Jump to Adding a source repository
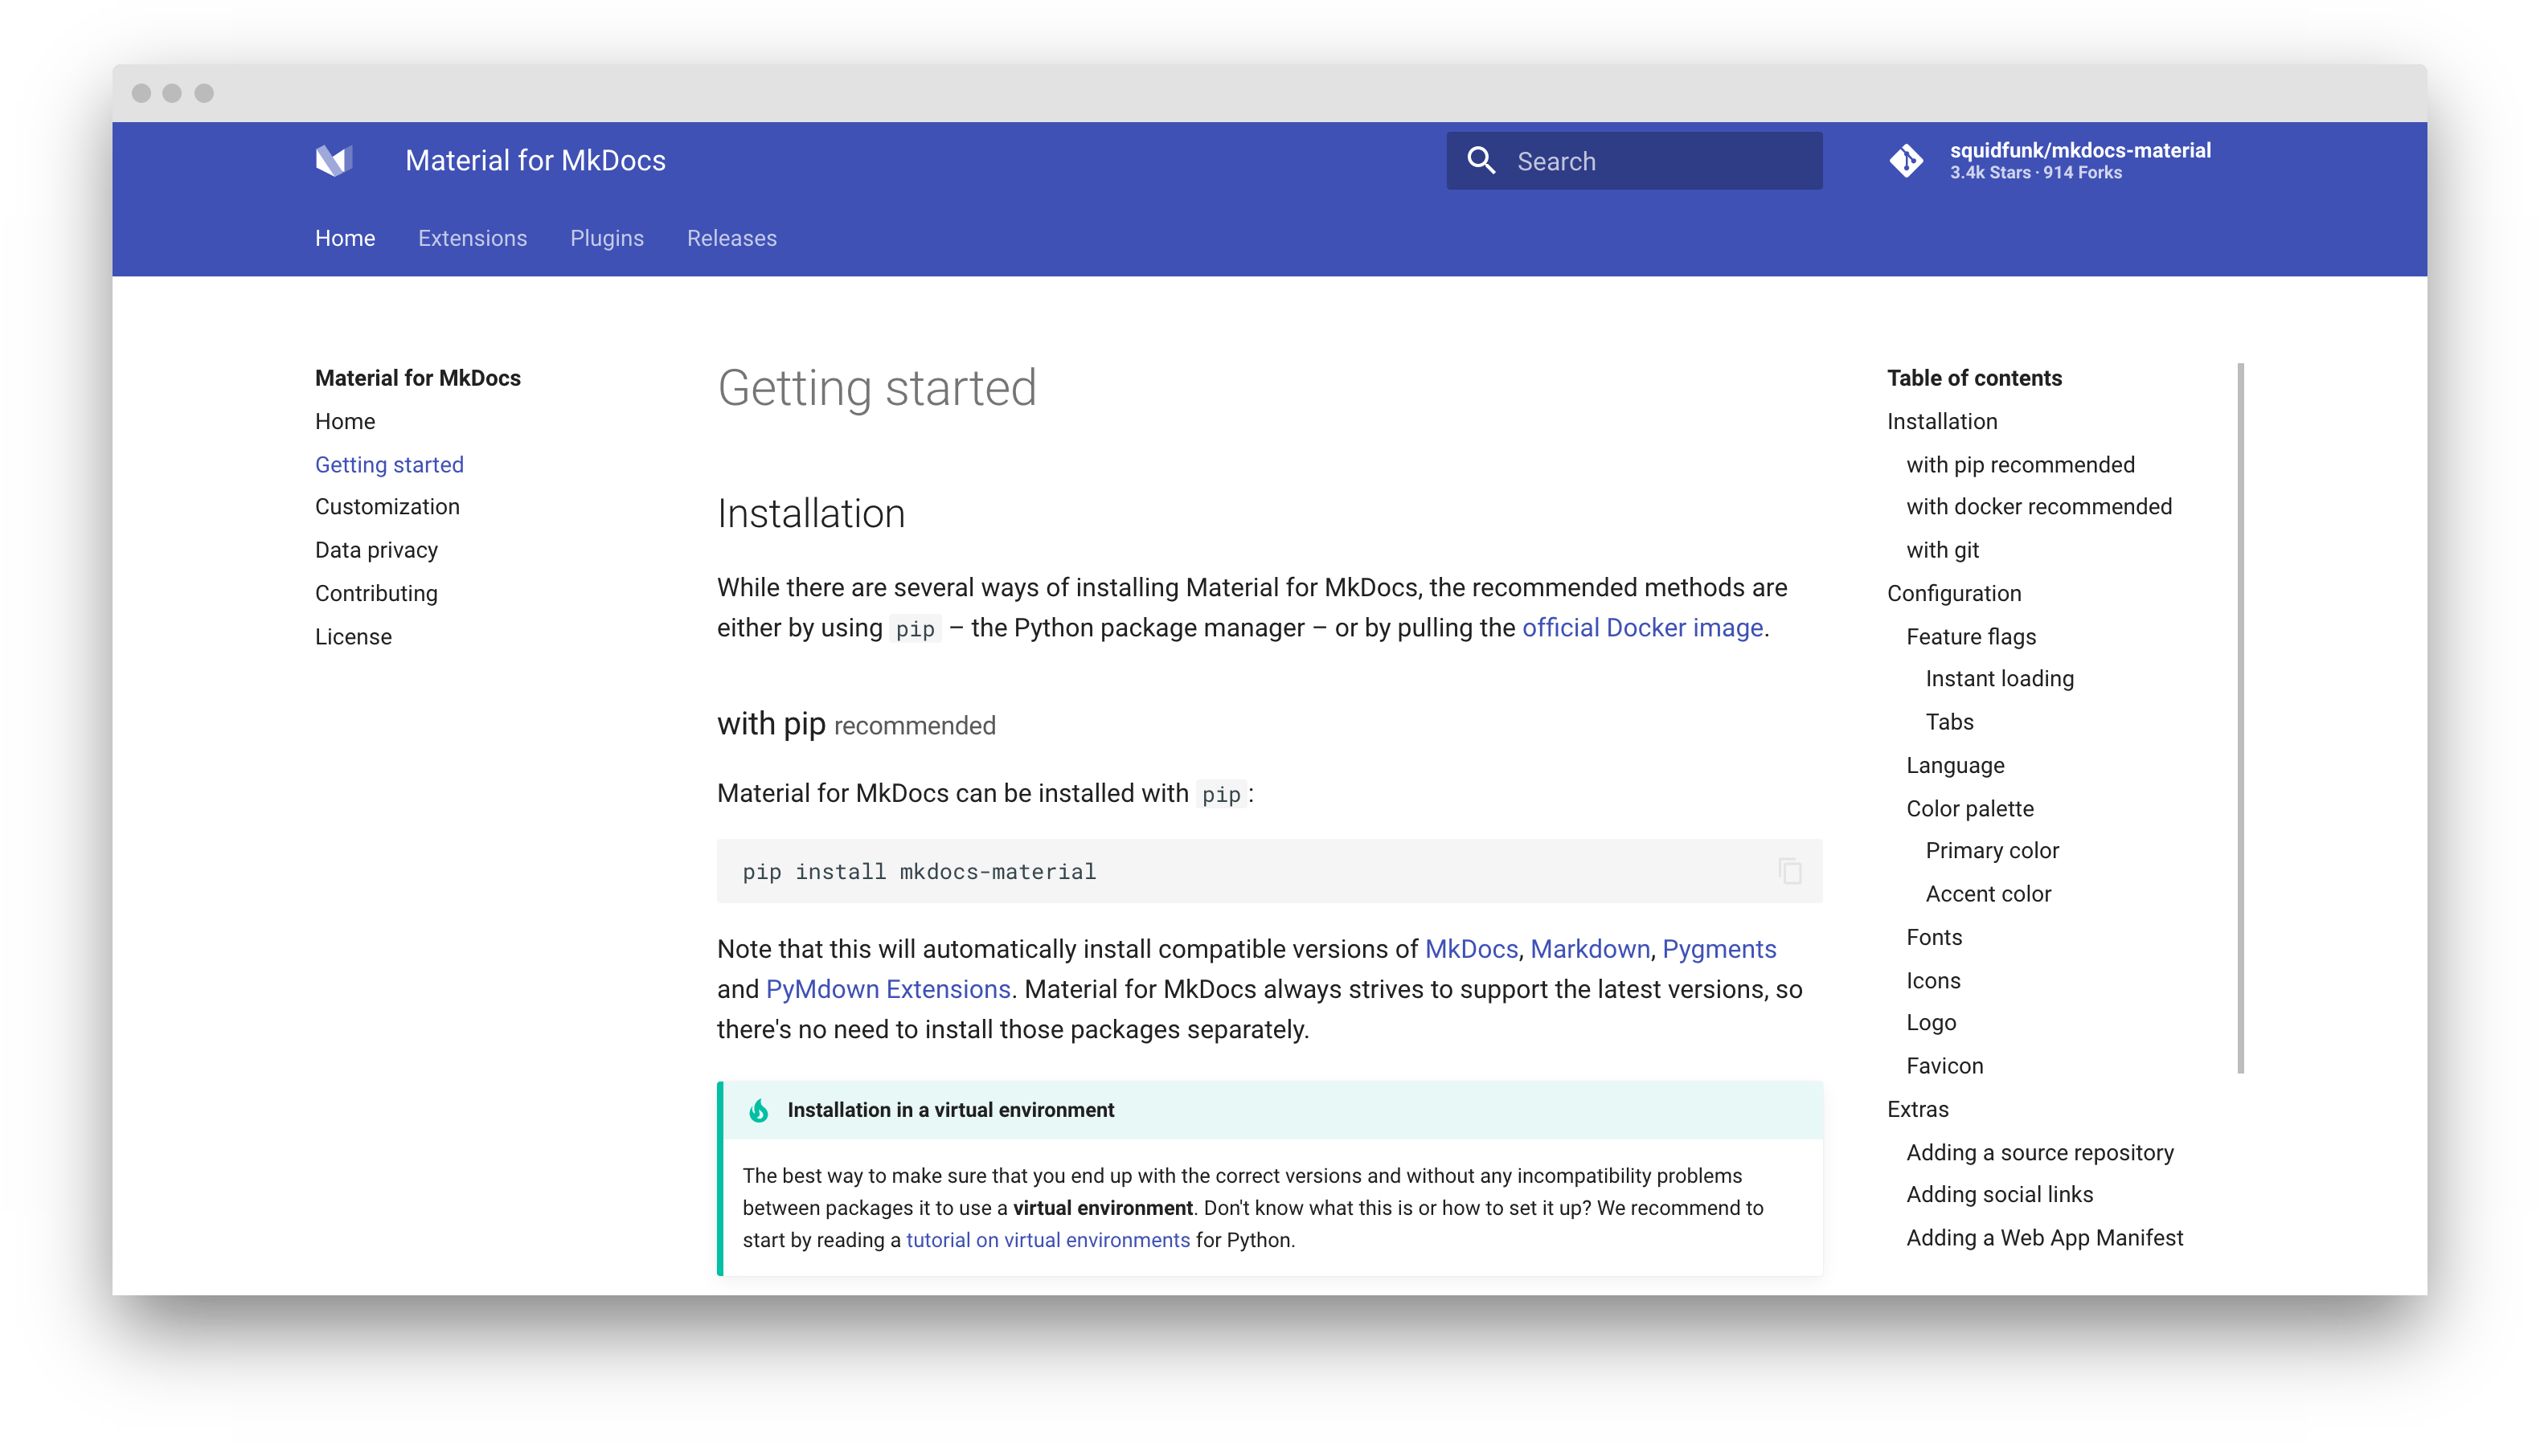This screenshot has height=1456, width=2540. pos(2040,1153)
